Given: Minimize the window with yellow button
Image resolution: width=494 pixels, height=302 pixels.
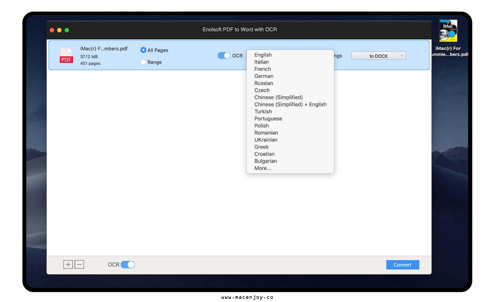Looking at the screenshot, I should [x=59, y=30].
